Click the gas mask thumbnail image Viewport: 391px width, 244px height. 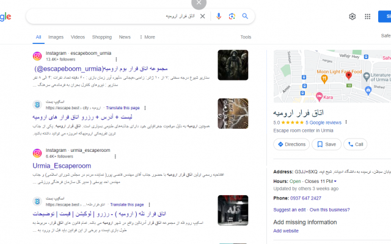(233, 65)
